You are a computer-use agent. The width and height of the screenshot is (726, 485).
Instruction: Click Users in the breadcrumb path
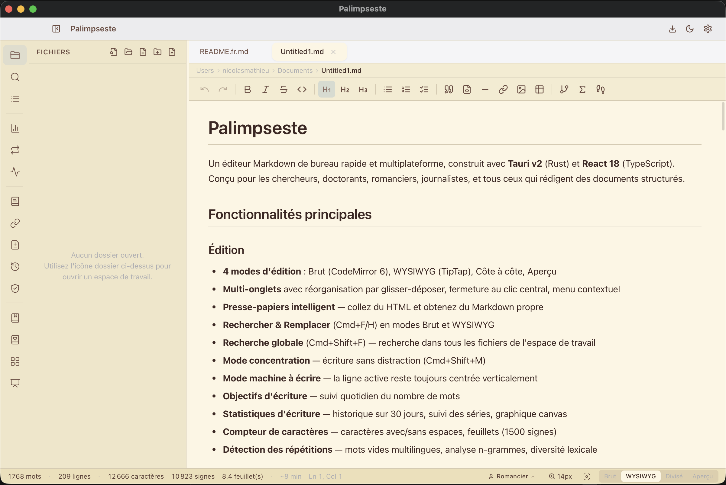tap(205, 71)
